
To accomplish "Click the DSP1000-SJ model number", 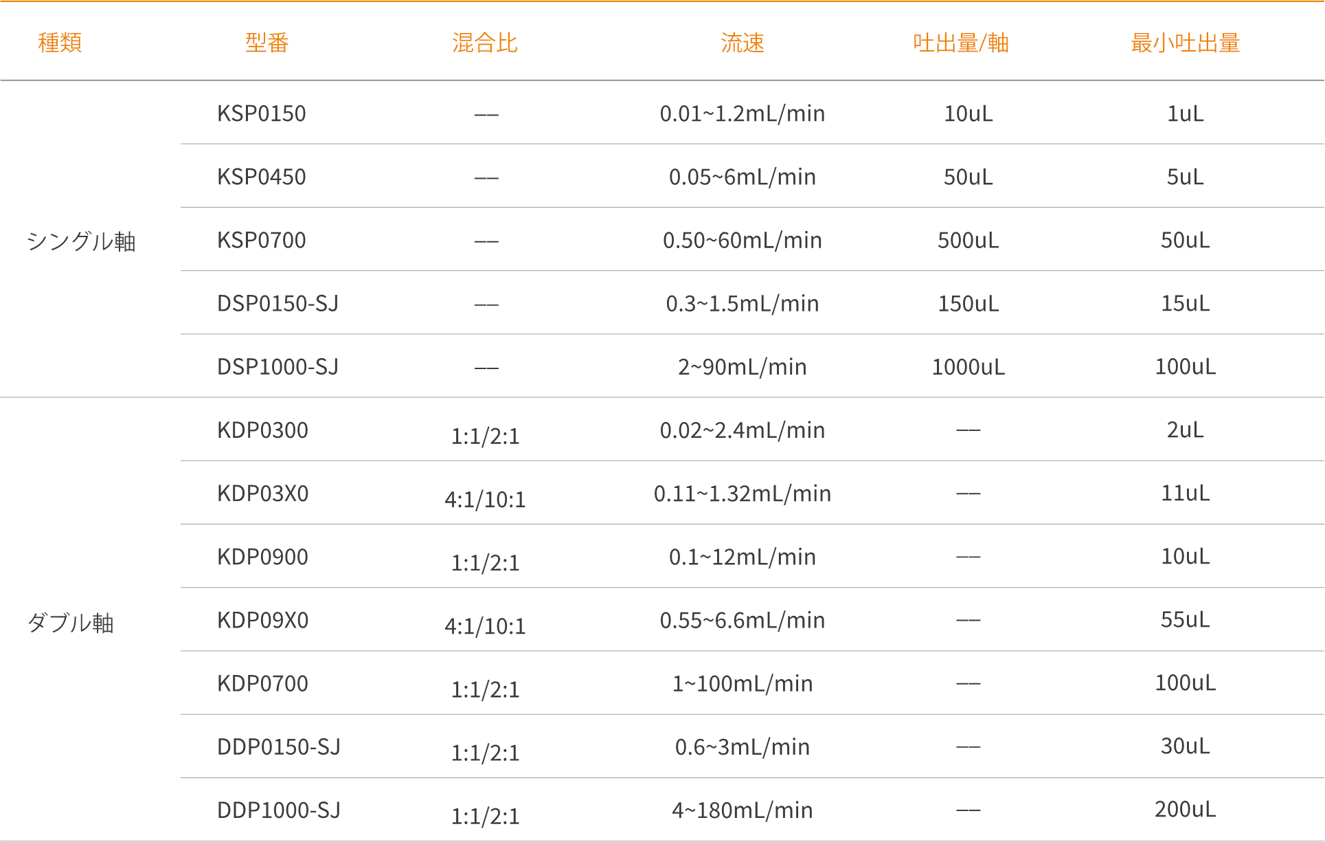I will click(278, 366).
